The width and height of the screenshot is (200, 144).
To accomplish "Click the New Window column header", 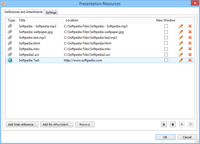I will (166, 20).
